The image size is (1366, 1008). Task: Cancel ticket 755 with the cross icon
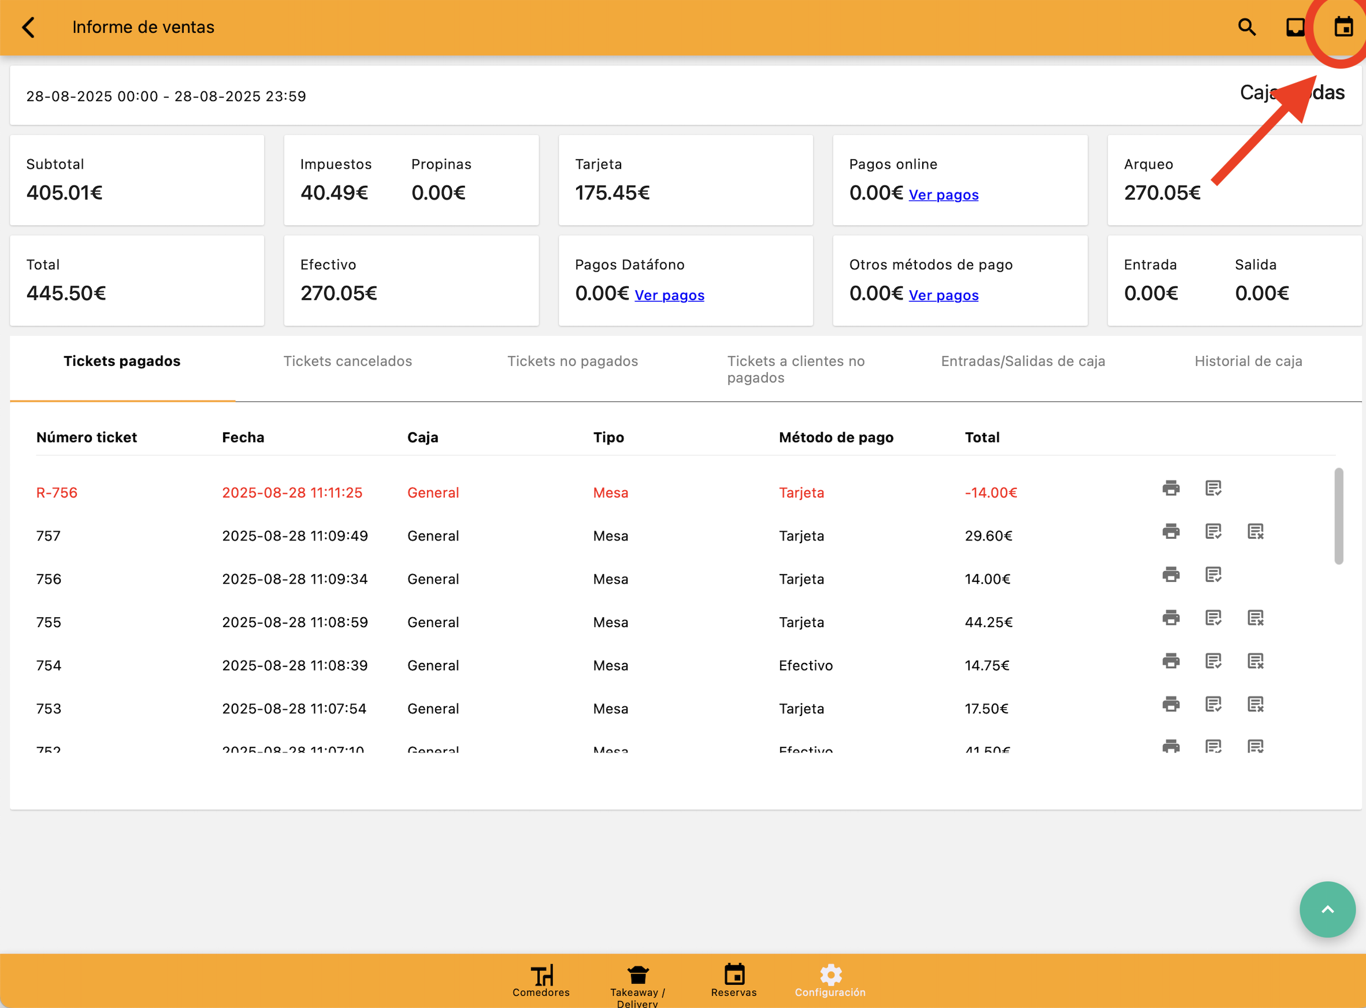(1255, 618)
